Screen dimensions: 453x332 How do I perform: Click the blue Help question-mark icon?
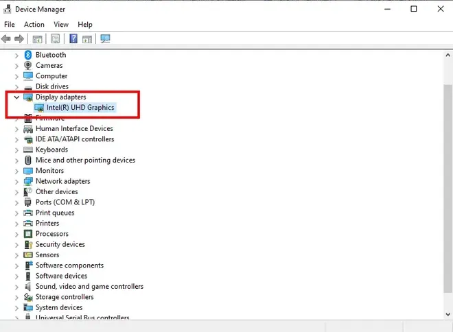73,38
